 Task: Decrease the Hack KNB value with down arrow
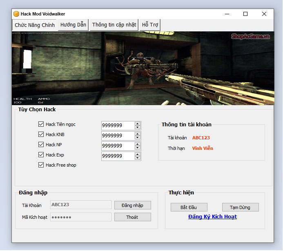click(x=138, y=138)
